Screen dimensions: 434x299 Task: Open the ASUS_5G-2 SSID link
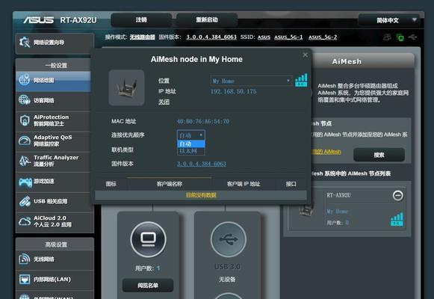pos(323,37)
